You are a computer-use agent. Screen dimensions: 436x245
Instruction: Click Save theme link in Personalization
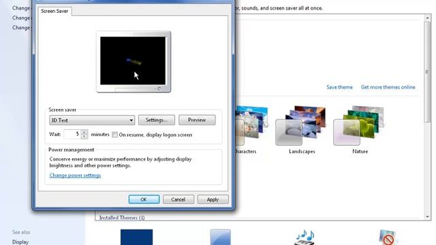339,87
